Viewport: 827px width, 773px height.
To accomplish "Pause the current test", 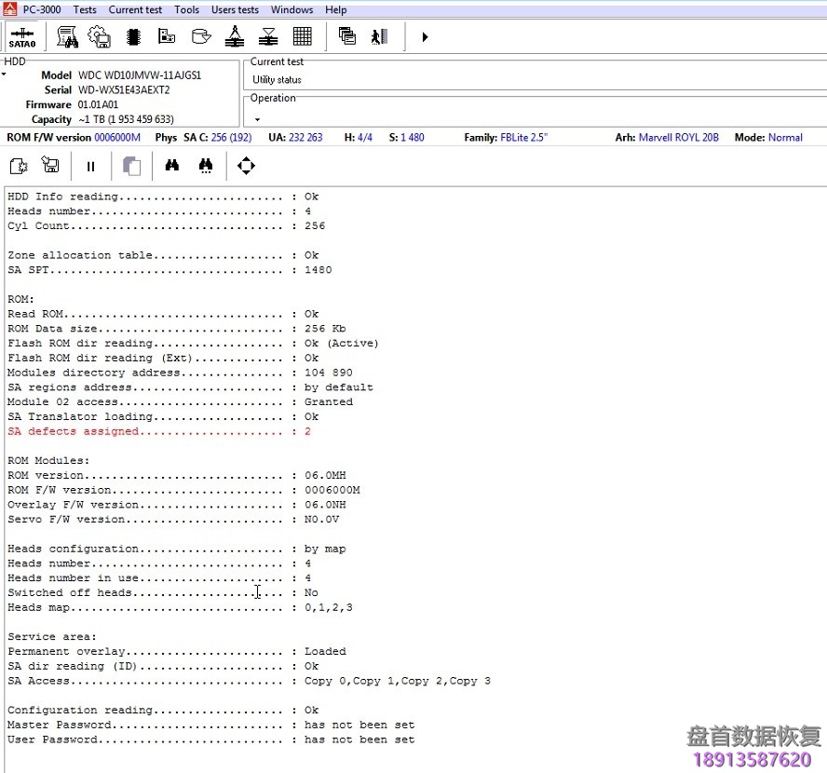I will click(90, 165).
